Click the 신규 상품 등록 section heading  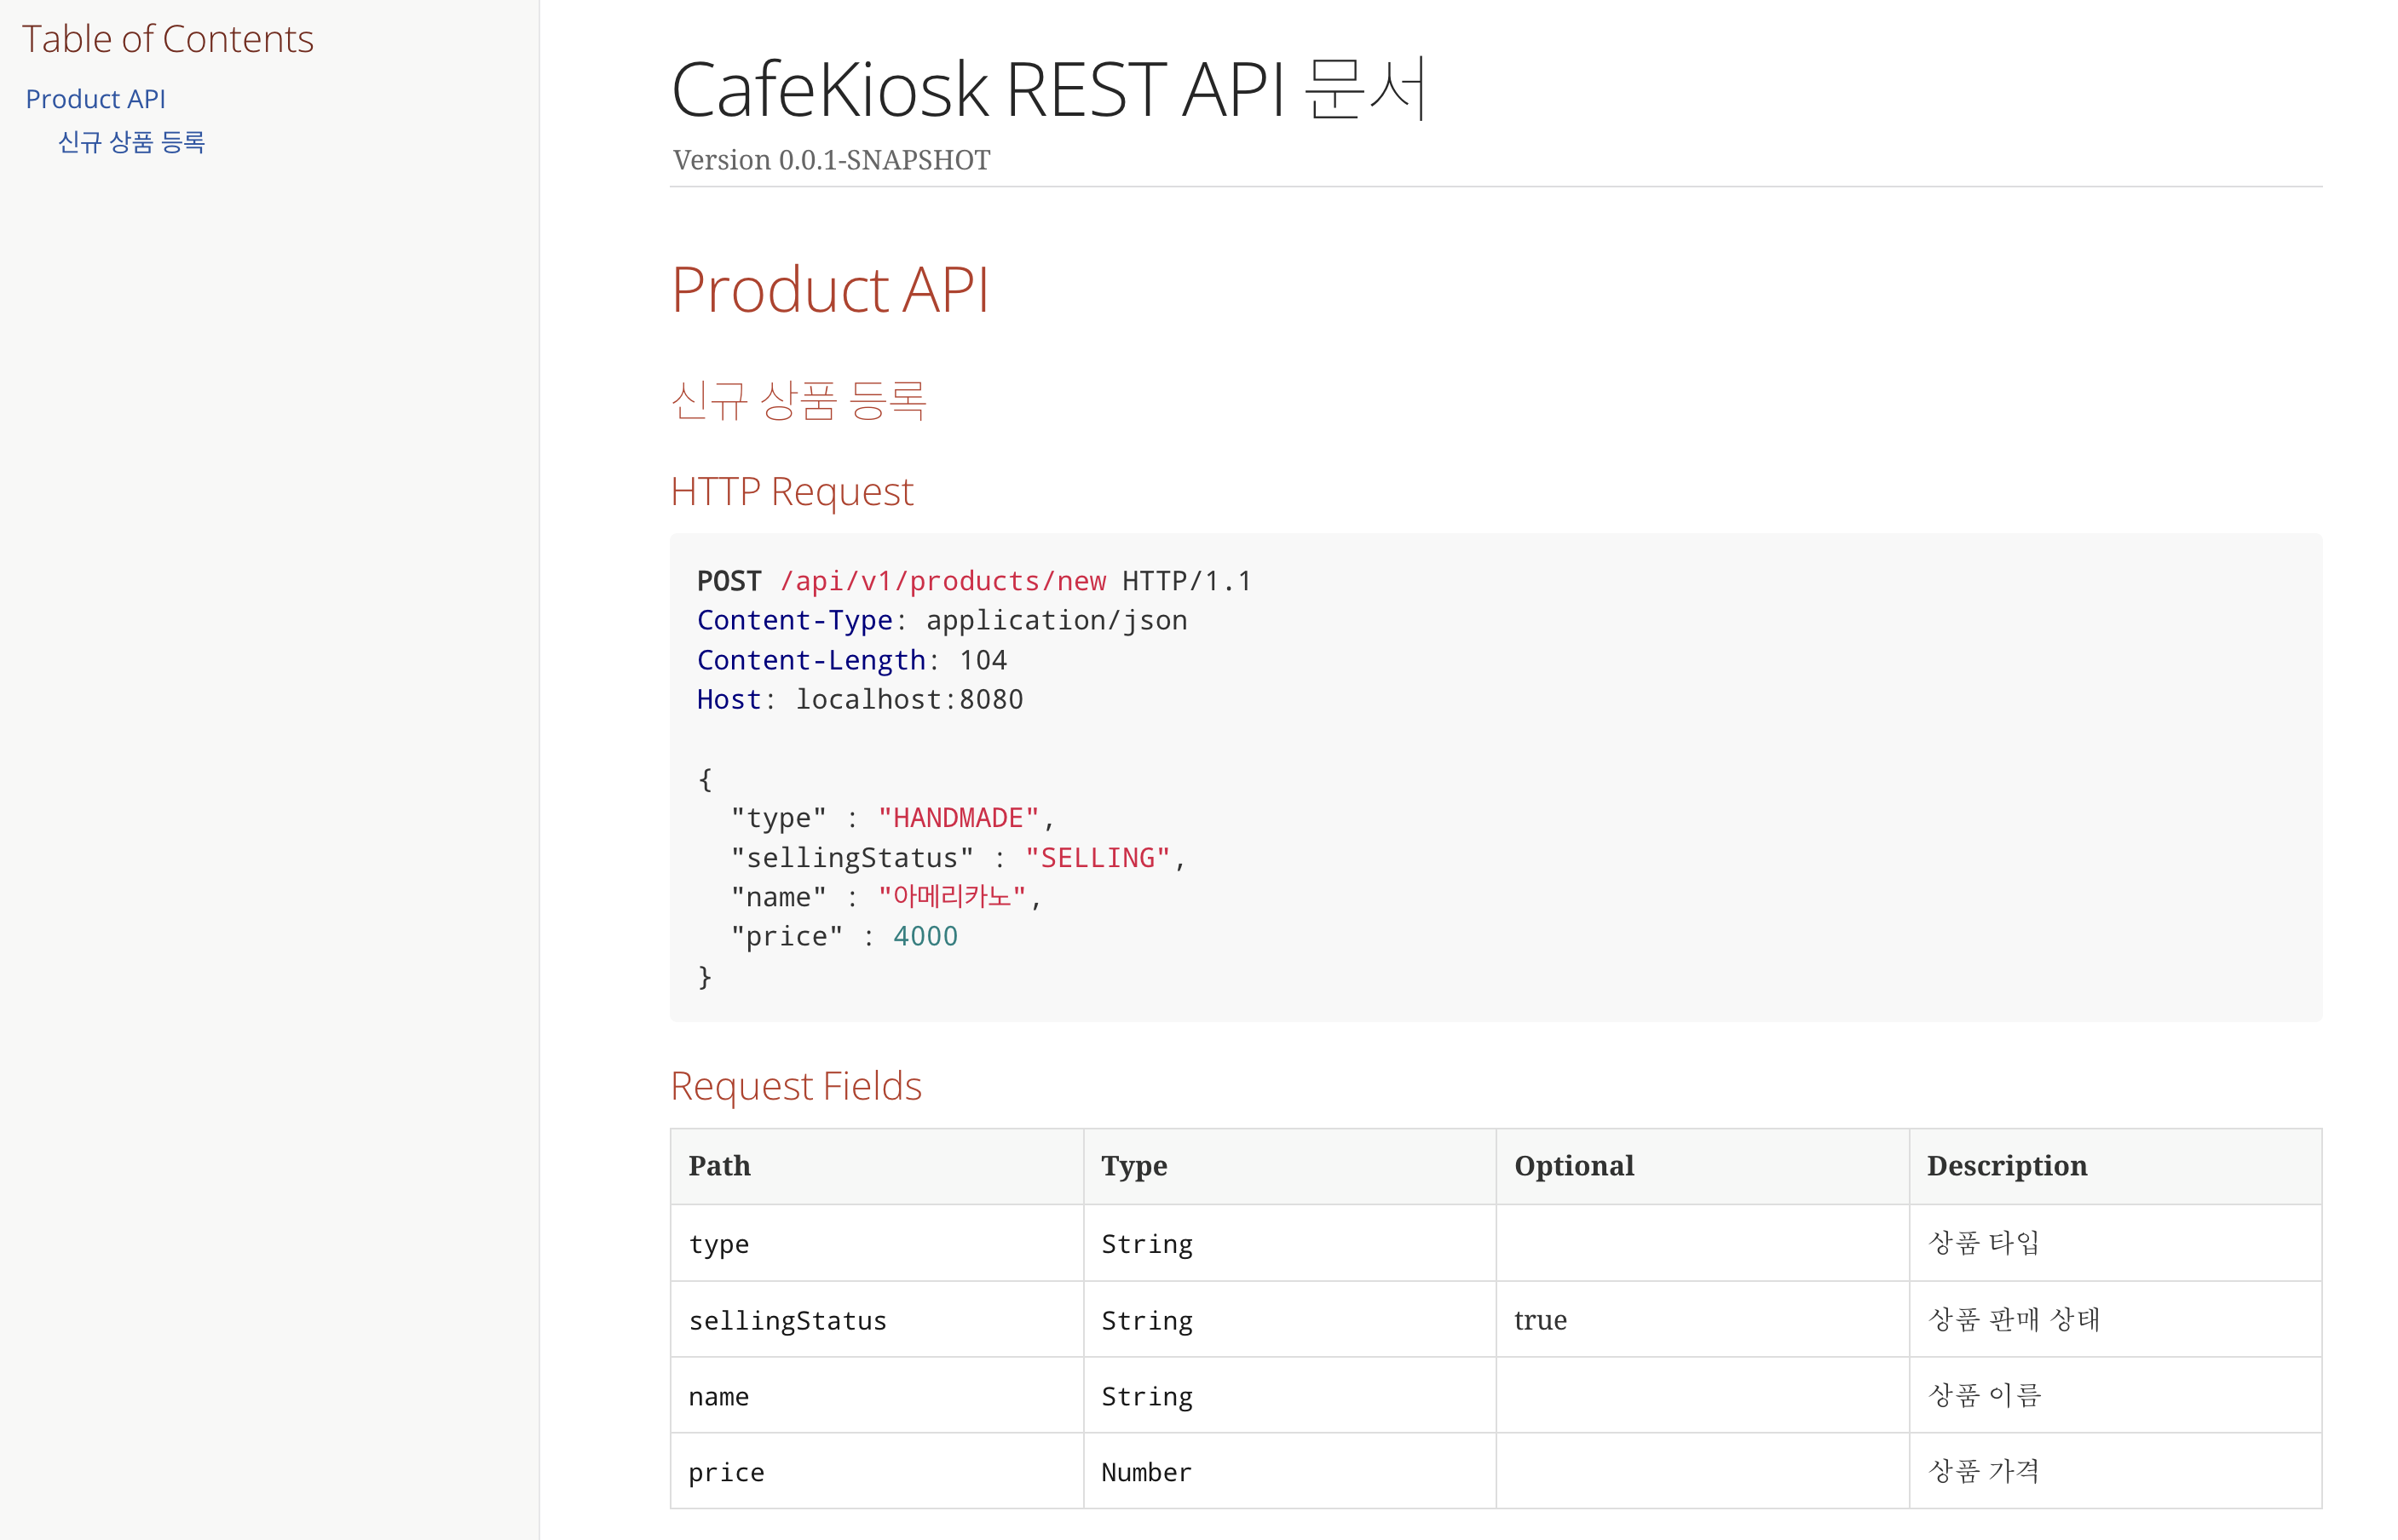798,400
